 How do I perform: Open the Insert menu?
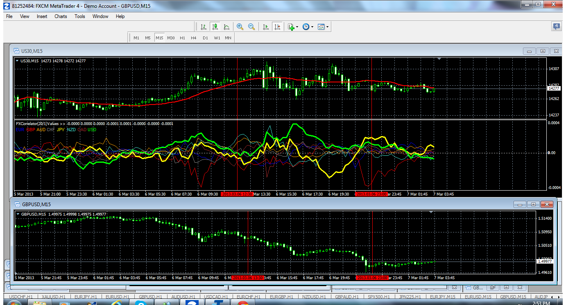tap(42, 16)
